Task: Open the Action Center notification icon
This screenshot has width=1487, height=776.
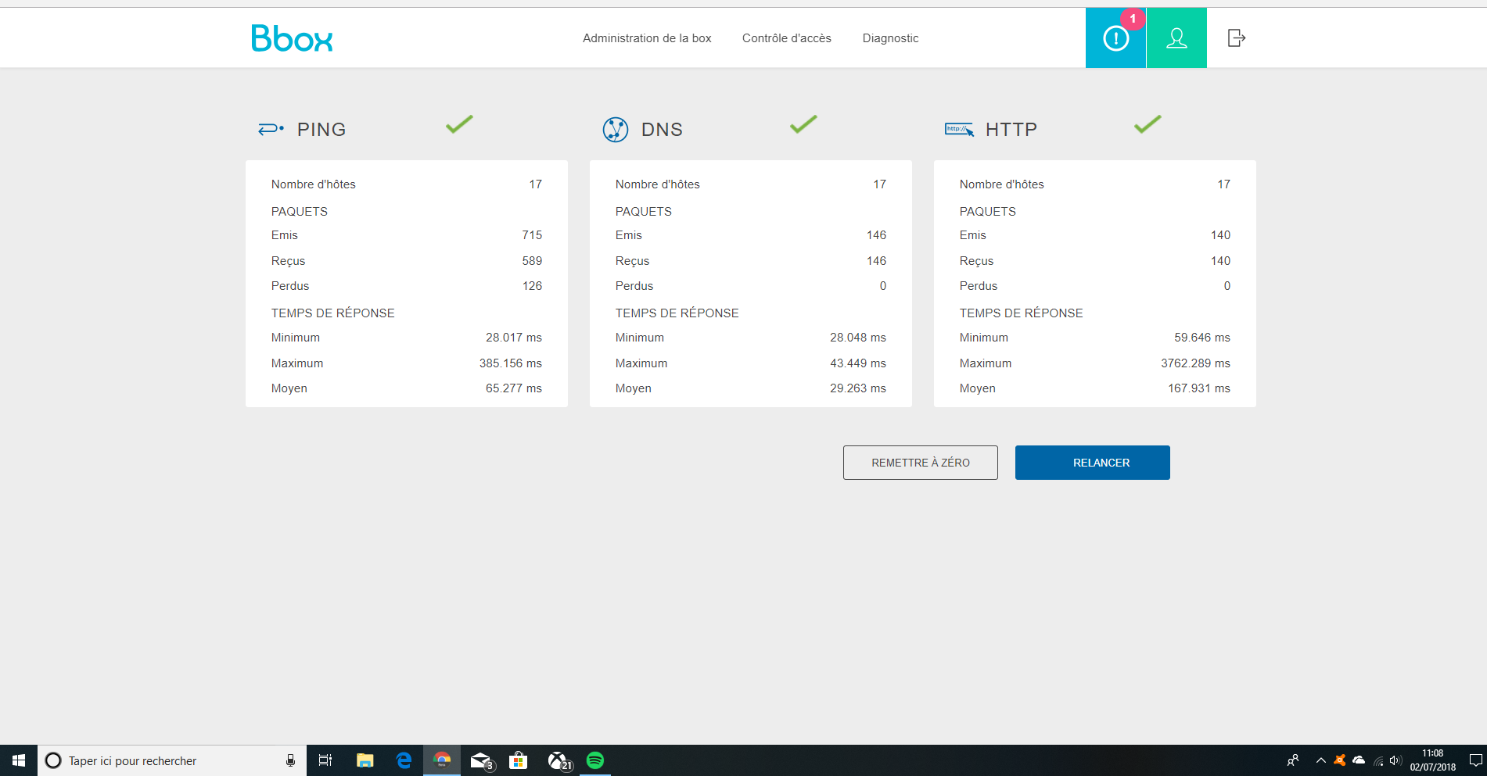Action: [1475, 760]
